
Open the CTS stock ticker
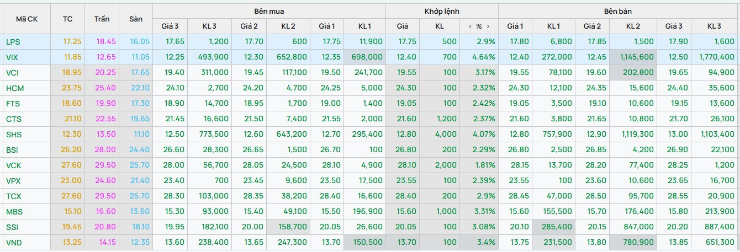tap(14, 119)
